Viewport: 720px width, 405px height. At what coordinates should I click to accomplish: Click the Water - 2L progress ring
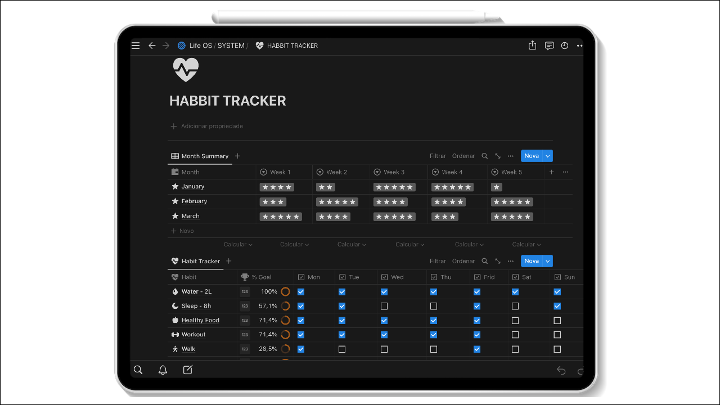(x=285, y=292)
